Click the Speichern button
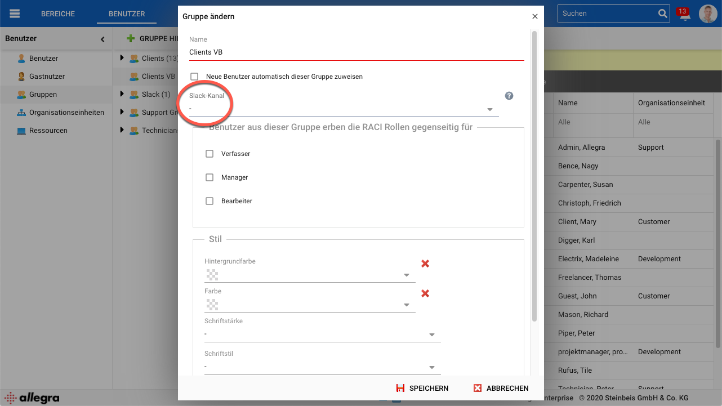Viewport: 722px width, 406px height. pos(422,388)
